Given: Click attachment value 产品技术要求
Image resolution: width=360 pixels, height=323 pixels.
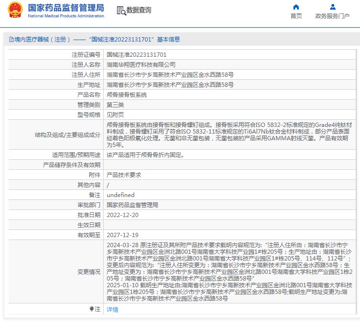Looking at the screenshot, I should 124,175.
